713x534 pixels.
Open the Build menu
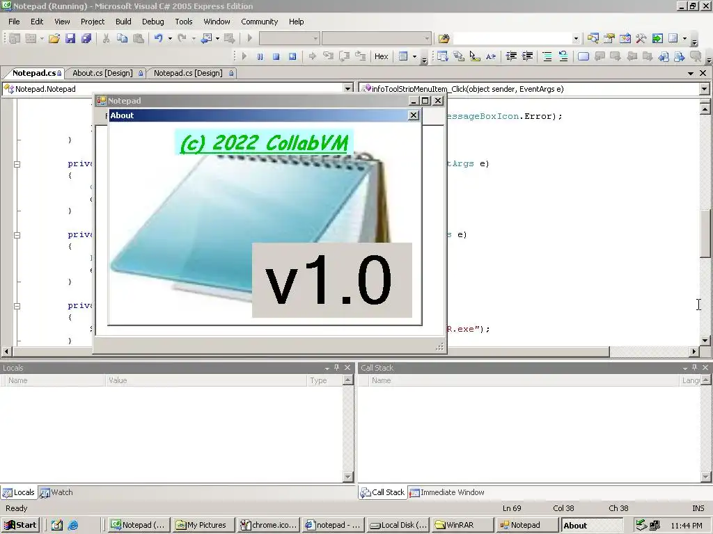click(123, 22)
